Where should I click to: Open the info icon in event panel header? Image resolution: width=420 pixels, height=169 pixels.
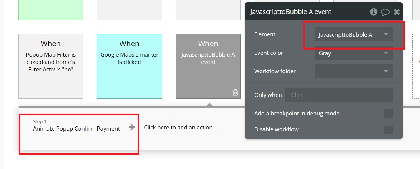click(373, 12)
